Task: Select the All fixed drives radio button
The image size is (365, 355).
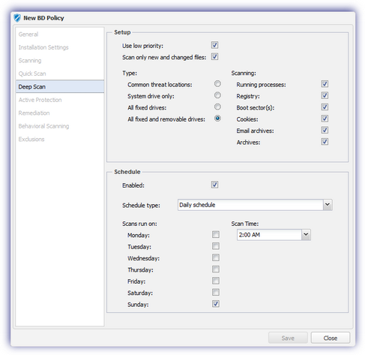Action: [217, 107]
